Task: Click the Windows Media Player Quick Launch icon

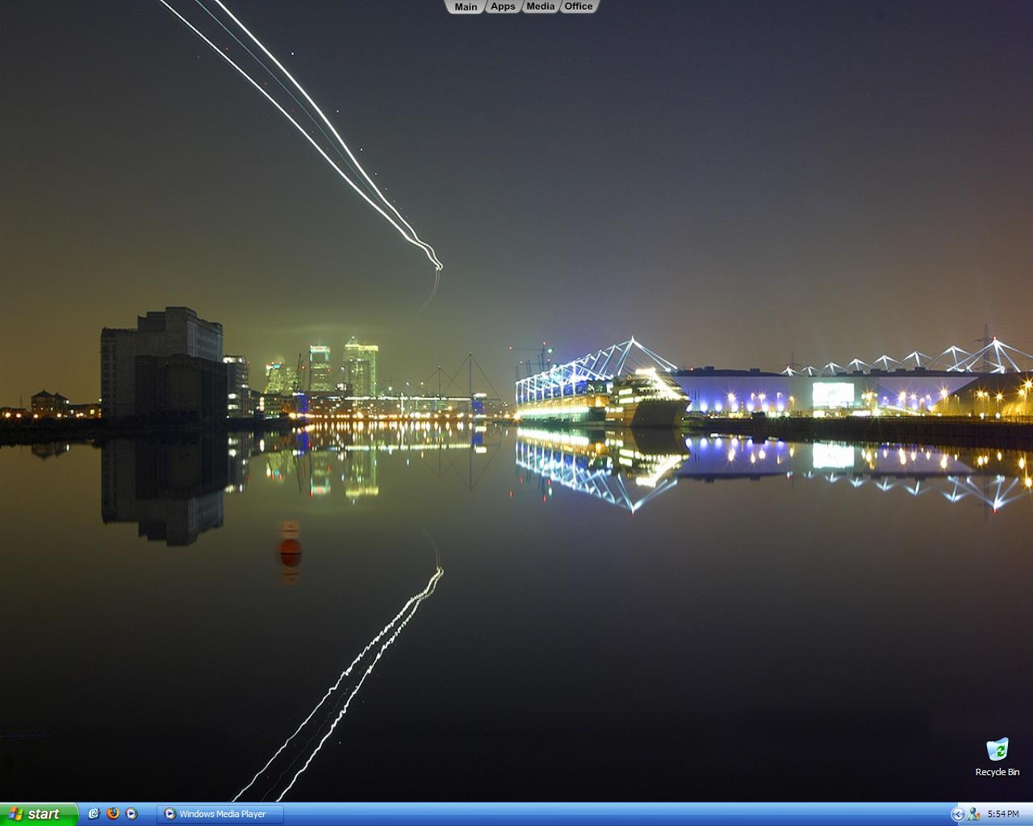Action: (x=132, y=814)
